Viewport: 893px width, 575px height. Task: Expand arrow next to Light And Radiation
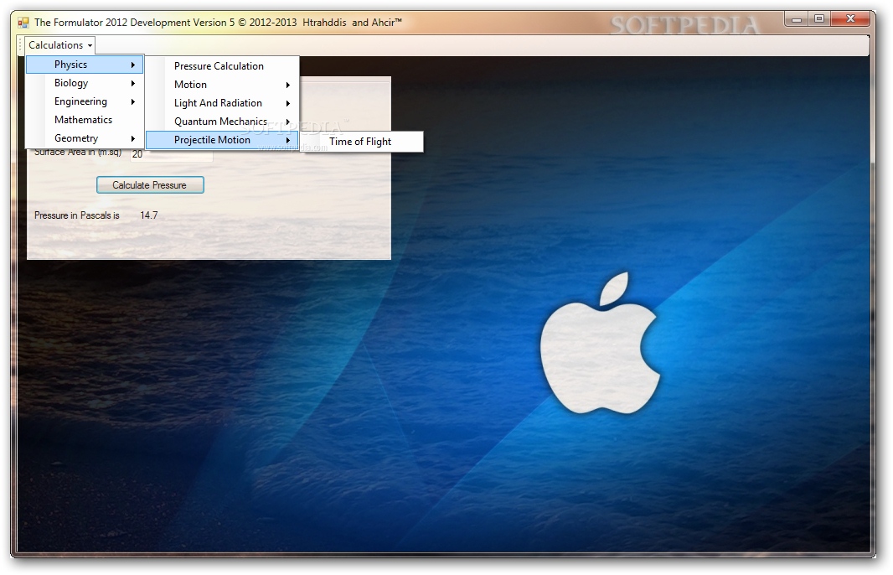pyautogui.click(x=288, y=104)
